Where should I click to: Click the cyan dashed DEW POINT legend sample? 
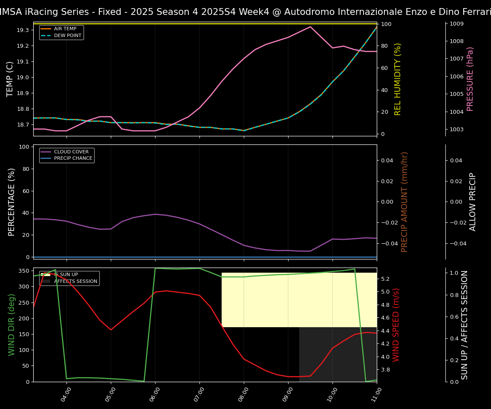point(46,36)
